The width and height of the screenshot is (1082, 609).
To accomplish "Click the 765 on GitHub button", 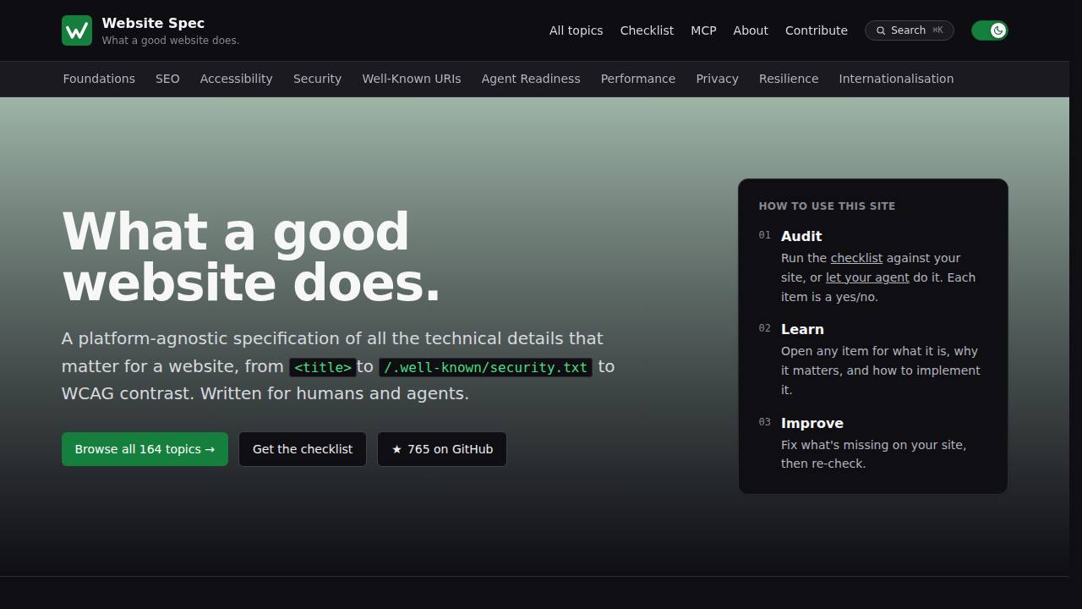I will click(442, 449).
